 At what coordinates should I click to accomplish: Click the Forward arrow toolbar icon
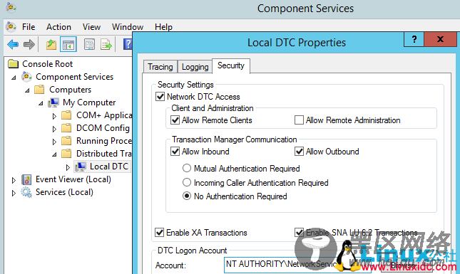click(29, 45)
